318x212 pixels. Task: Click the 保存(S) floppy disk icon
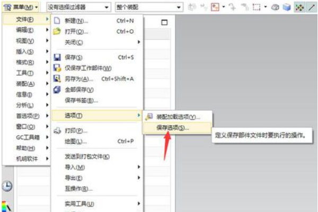(x=57, y=57)
